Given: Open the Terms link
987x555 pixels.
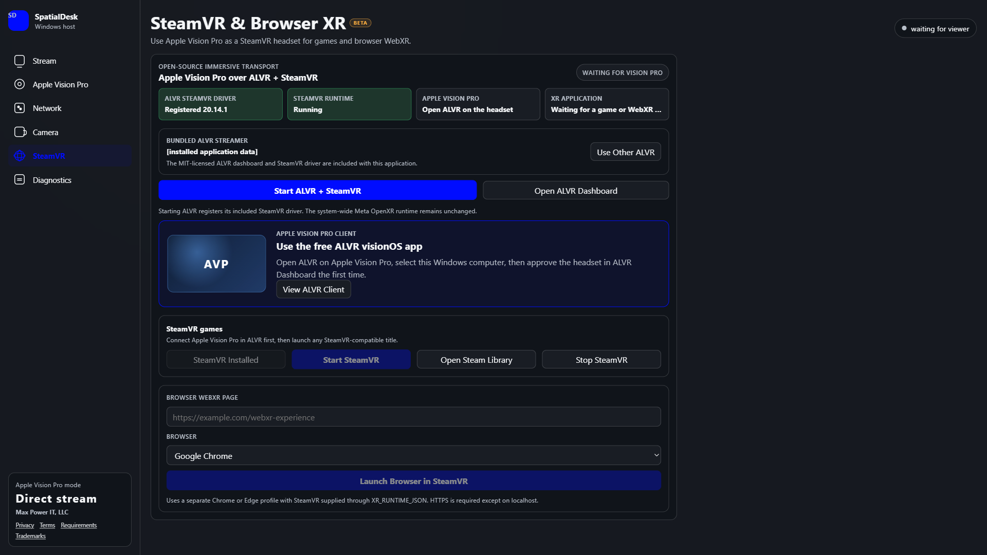Looking at the screenshot, I should 47,525.
